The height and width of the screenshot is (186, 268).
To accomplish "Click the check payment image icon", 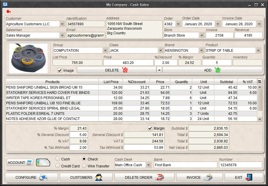I will (43, 162).
